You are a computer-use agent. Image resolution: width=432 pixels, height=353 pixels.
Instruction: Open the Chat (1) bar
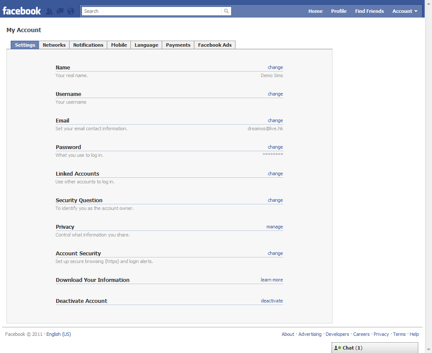[375, 348]
